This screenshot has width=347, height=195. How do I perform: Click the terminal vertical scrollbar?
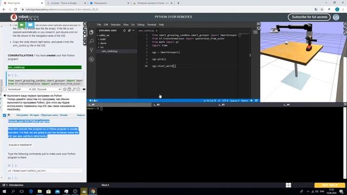tap(345, 142)
